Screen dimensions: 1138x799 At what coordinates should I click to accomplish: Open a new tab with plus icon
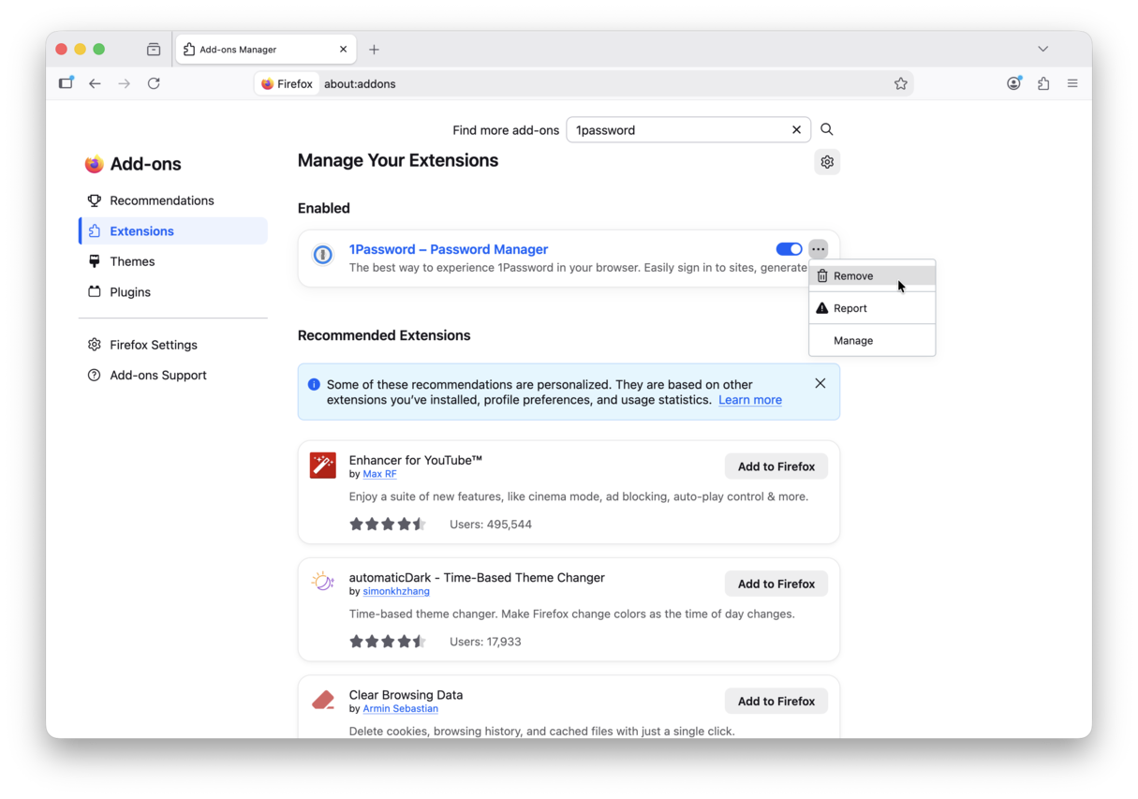pyautogui.click(x=374, y=49)
